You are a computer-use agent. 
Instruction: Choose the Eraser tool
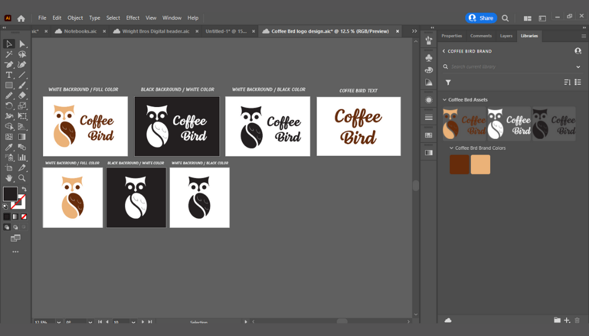click(22, 96)
